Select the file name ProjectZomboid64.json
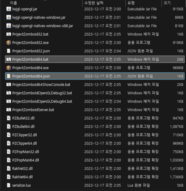This screenshot has width=186, height=191. [x=31, y=76]
